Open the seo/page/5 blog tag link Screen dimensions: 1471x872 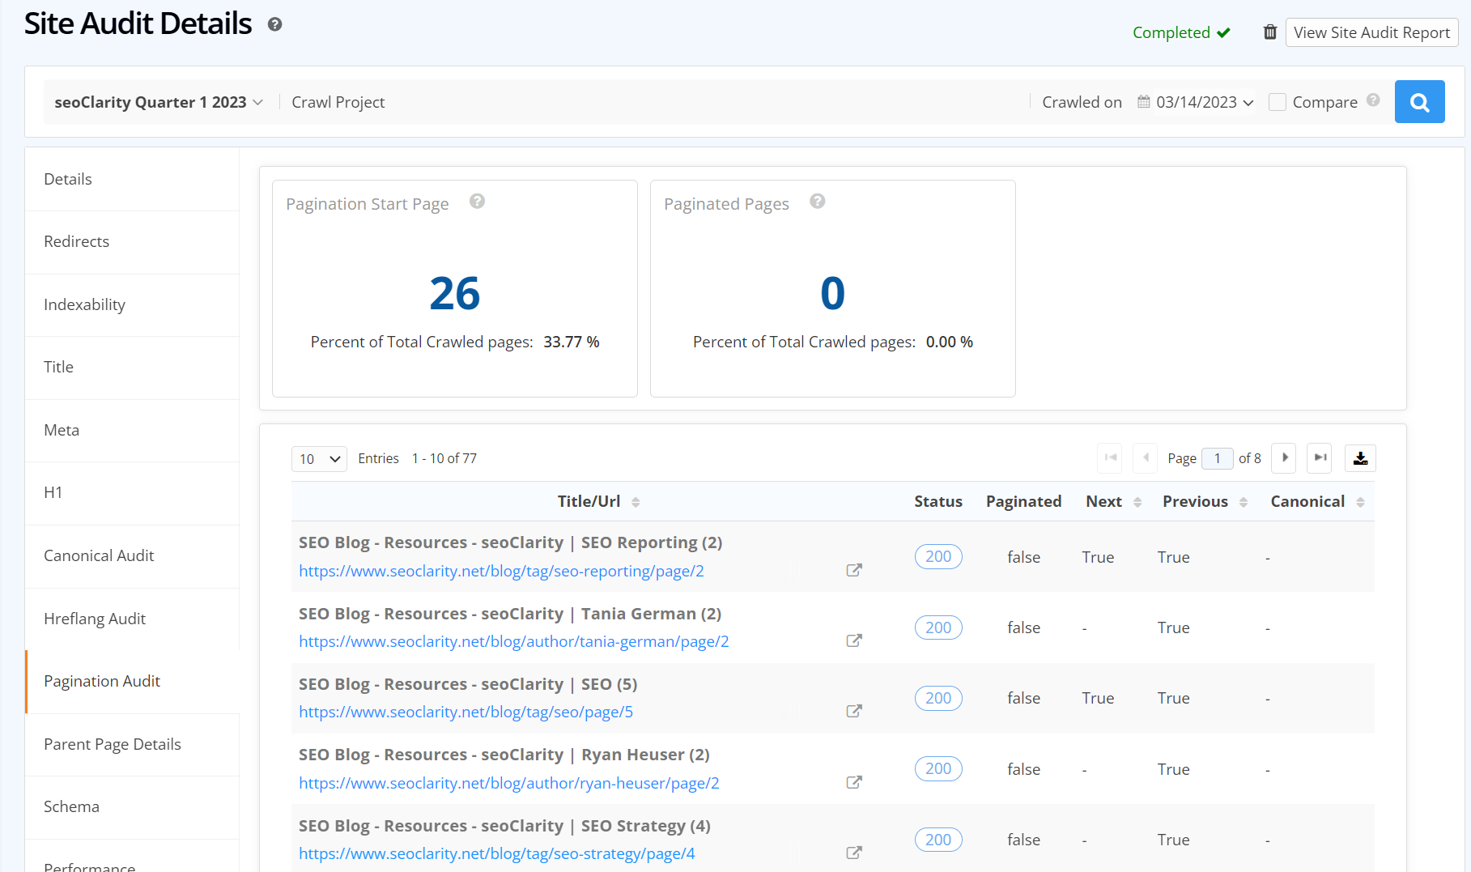(x=466, y=712)
